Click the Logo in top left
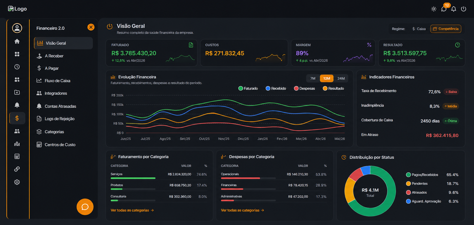The height and width of the screenshot is (225, 474). point(17,9)
